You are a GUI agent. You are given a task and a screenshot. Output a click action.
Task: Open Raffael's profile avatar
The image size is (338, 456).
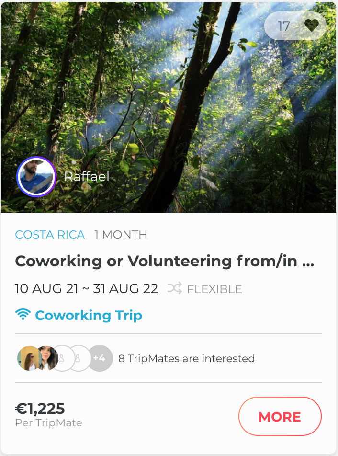click(36, 177)
